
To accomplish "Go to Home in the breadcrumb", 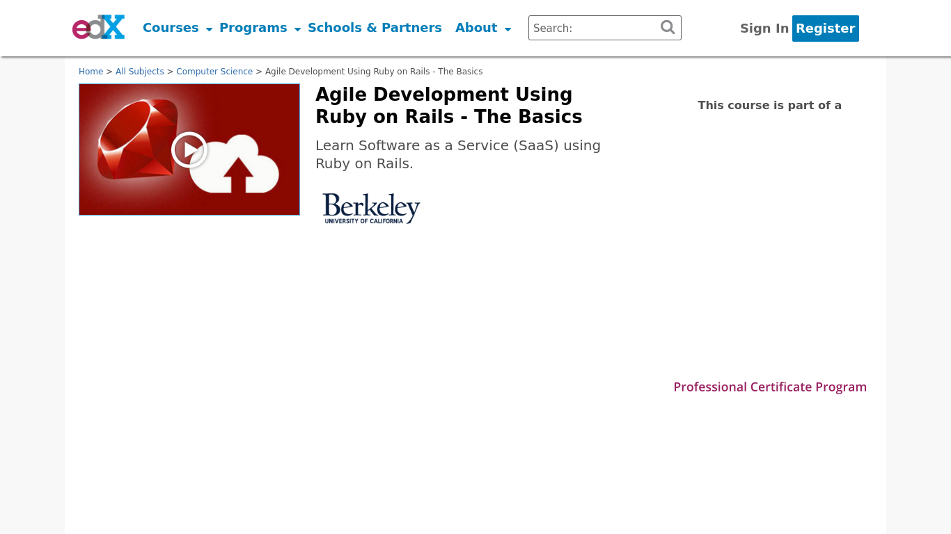I will pyautogui.click(x=91, y=72).
